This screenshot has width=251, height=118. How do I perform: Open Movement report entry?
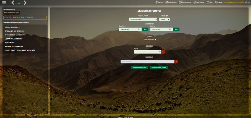(x=9, y=43)
